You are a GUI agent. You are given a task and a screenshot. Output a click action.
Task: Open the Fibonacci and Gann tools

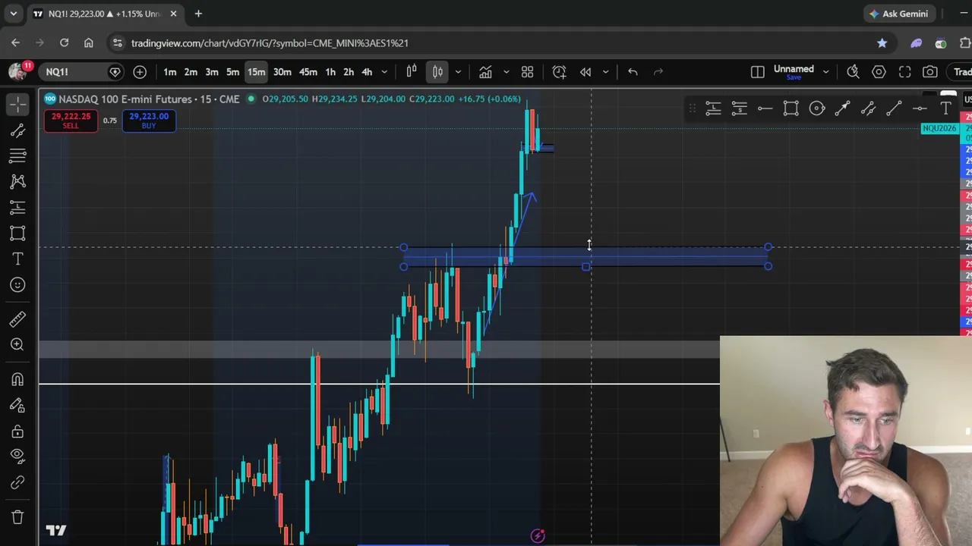(17, 155)
